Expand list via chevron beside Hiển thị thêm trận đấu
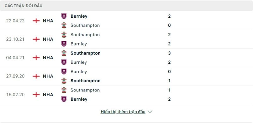This screenshot has width=253, height=123. click(x=150, y=112)
